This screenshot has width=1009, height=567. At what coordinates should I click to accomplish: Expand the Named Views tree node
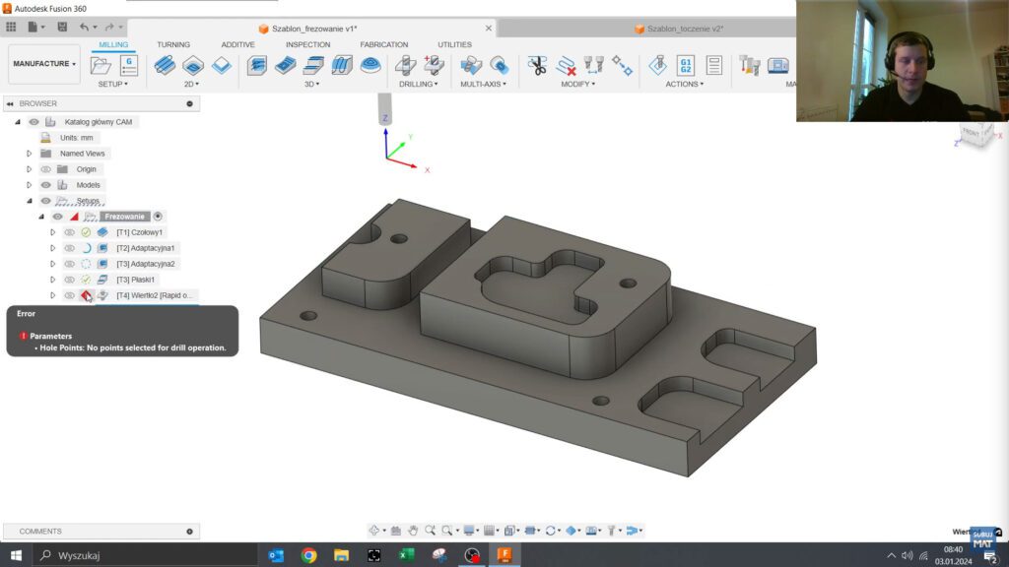coord(27,153)
